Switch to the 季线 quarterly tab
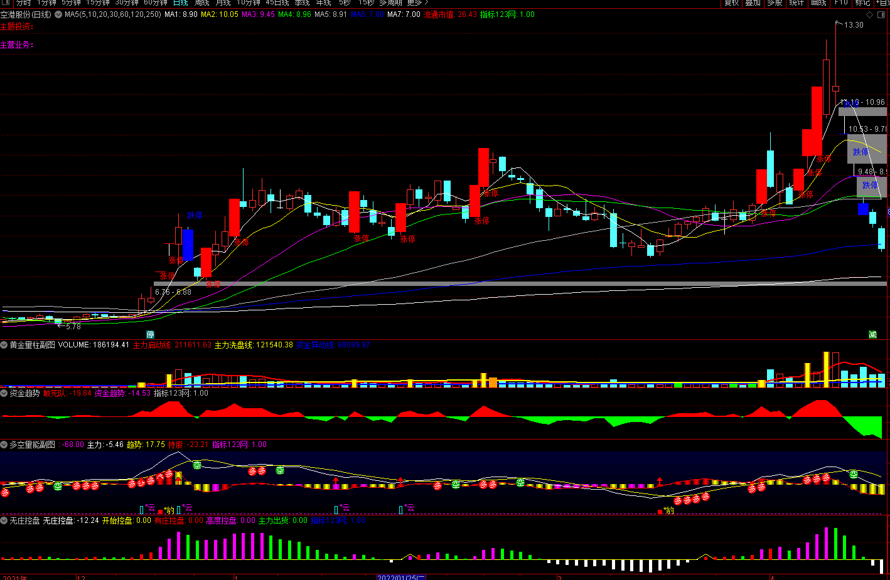This screenshot has height=580, width=890. coord(303,3)
